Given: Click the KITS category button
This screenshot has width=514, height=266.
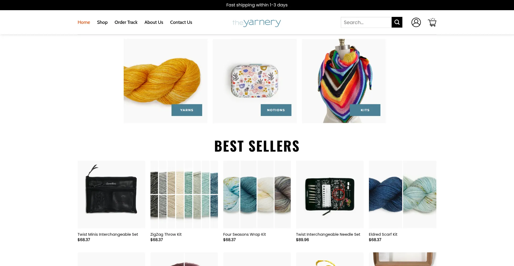Looking at the screenshot, I should (365, 110).
